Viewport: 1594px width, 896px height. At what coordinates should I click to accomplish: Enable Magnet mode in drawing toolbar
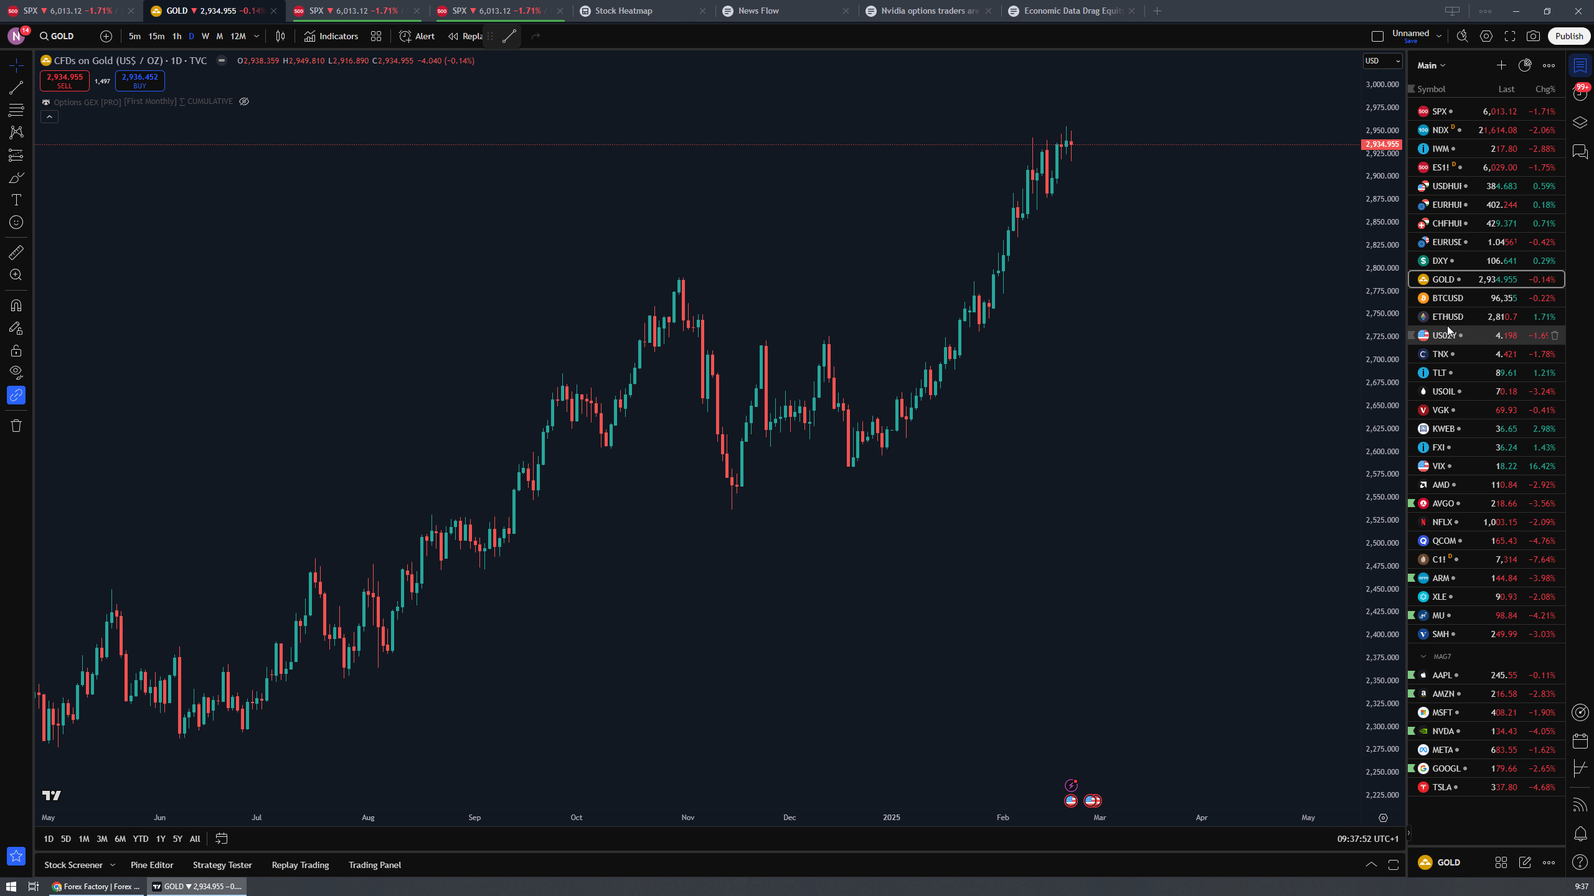coord(16,306)
